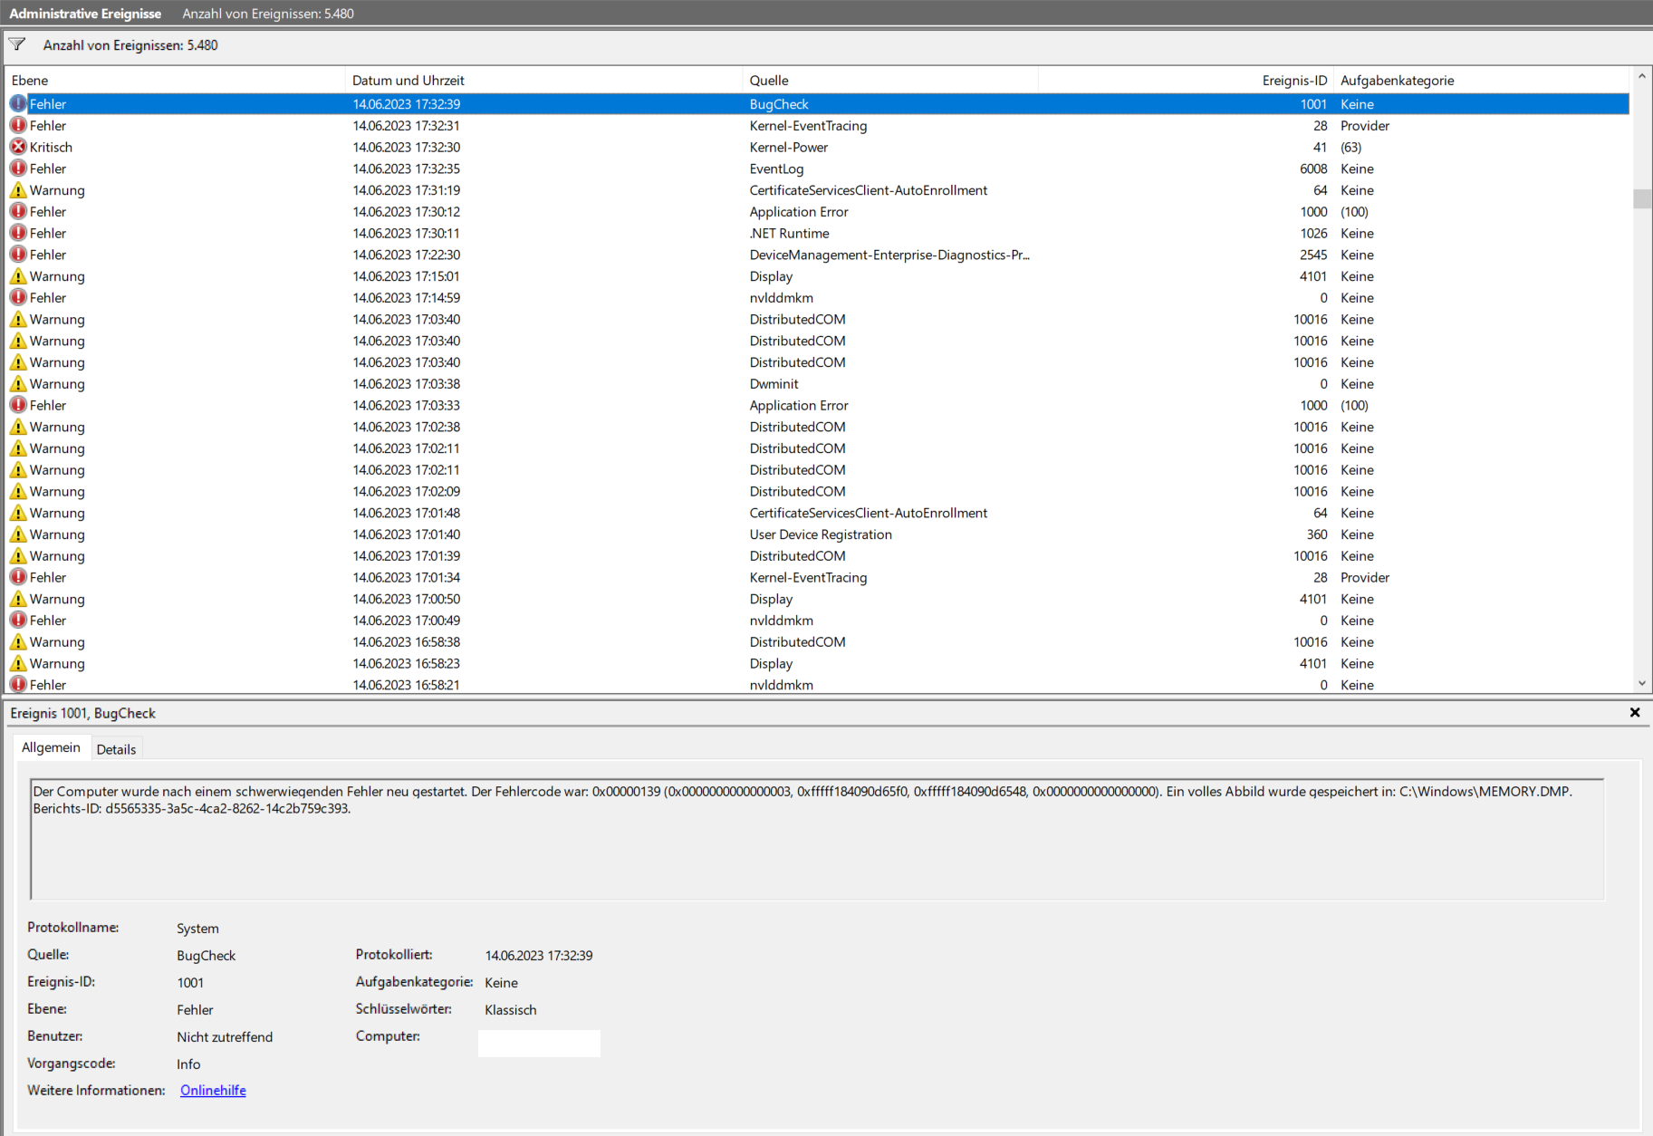This screenshot has width=1653, height=1136.
Task: Click the 14.06.2023 17:30:12 date cell
Action: tap(407, 212)
